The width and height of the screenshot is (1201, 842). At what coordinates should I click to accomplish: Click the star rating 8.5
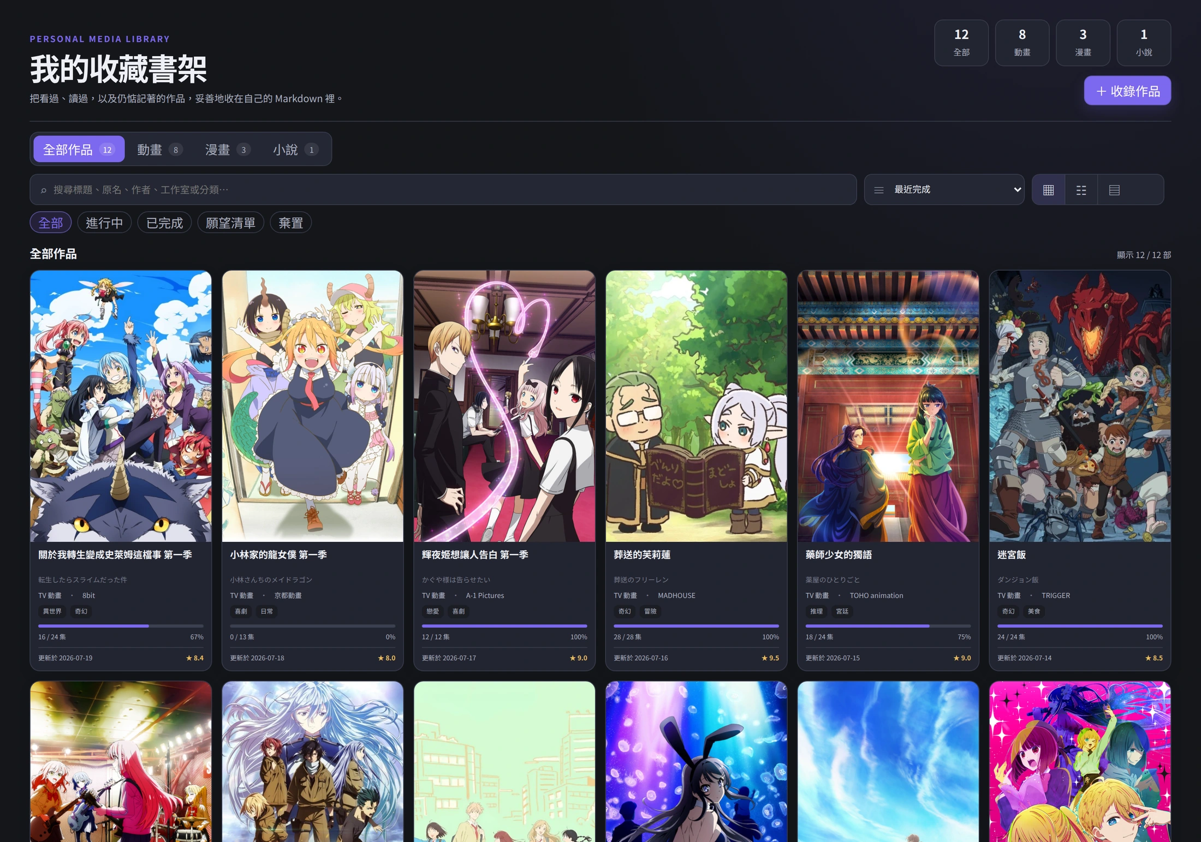click(1154, 658)
